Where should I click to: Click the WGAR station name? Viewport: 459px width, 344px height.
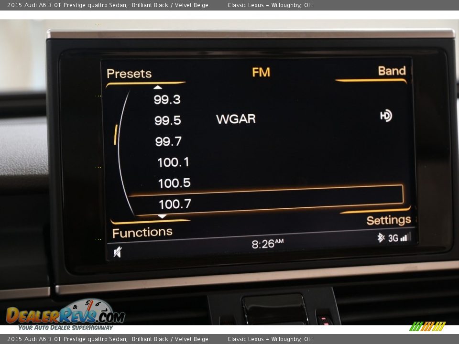tap(236, 119)
